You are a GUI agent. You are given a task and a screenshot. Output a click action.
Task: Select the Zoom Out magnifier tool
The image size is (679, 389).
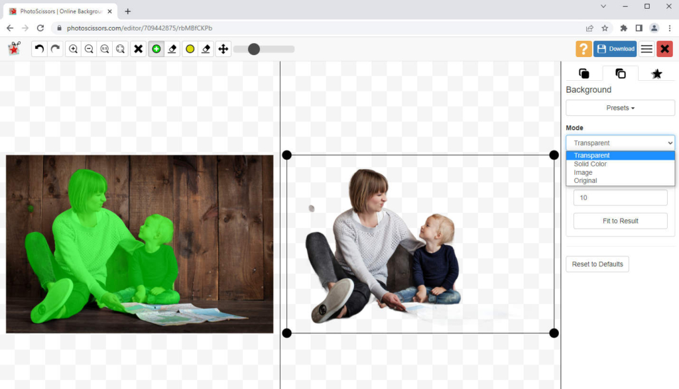click(89, 48)
